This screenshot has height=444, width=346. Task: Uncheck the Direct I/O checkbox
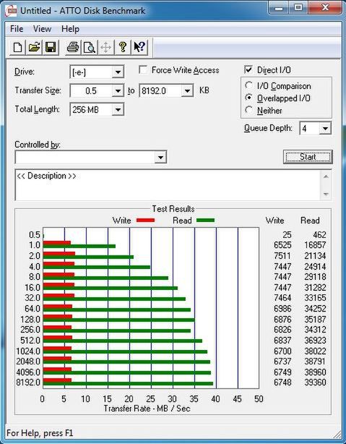pos(248,69)
